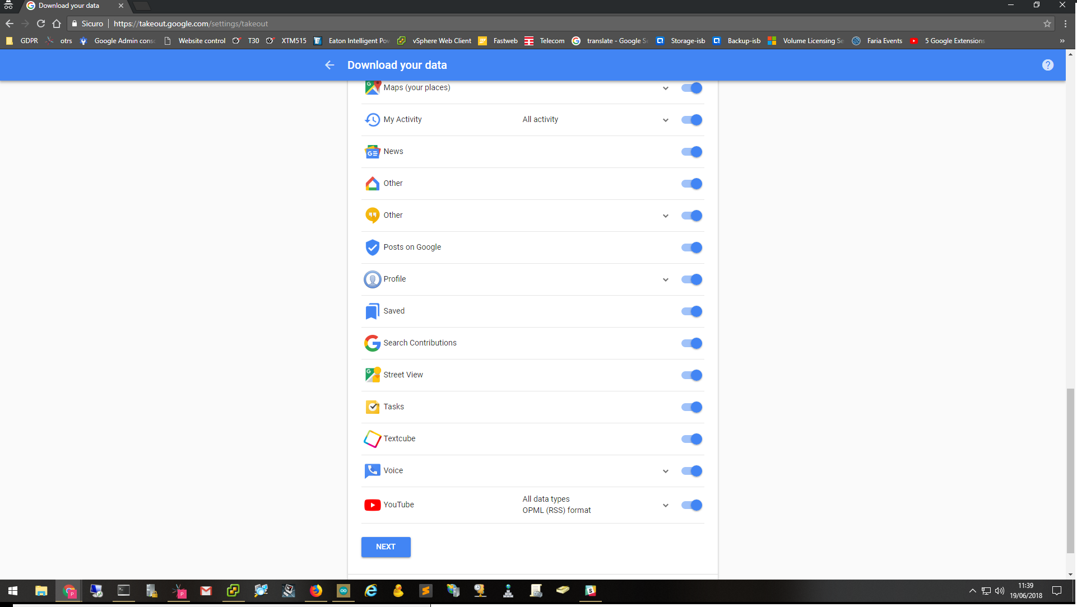The image size is (1077, 607).
Task: Click the NEXT button
Action: pyautogui.click(x=386, y=547)
